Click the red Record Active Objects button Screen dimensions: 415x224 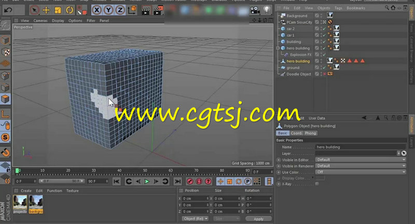(x=190, y=181)
